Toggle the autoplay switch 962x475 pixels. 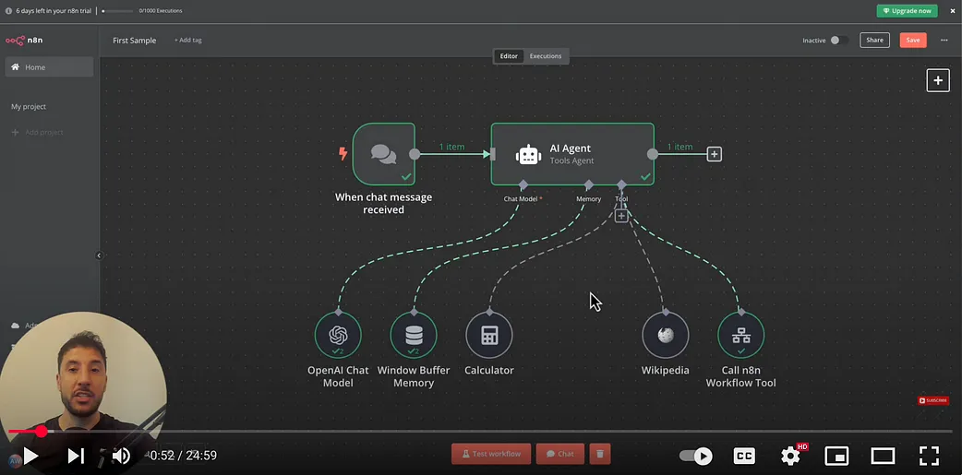click(x=696, y=456)
